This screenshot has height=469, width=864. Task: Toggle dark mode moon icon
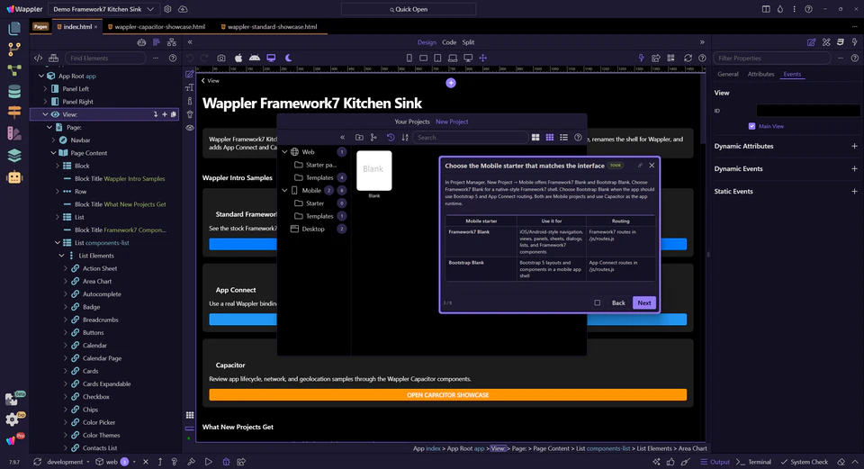pyautogui.click(x=288, y=58)
